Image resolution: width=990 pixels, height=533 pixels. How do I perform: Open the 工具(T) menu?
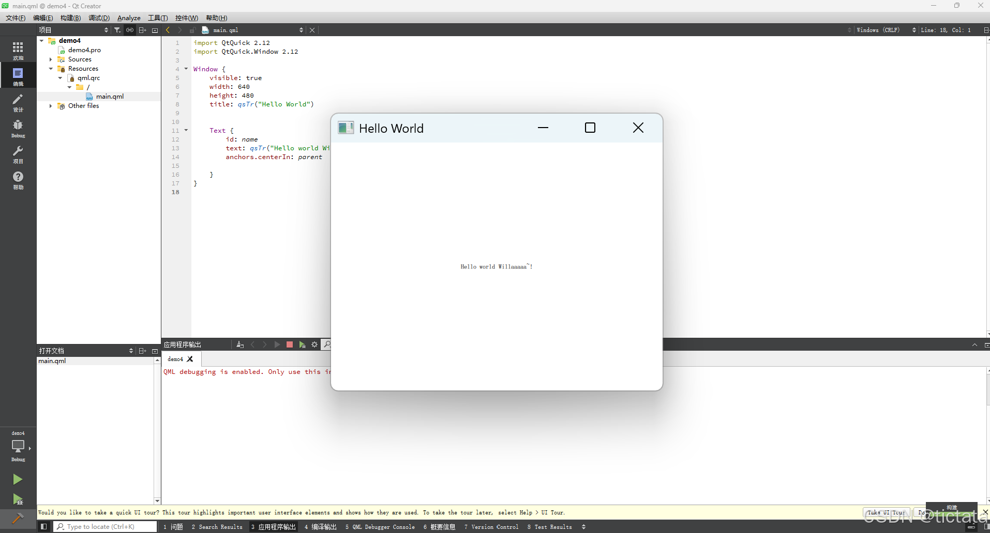point(158,18)
